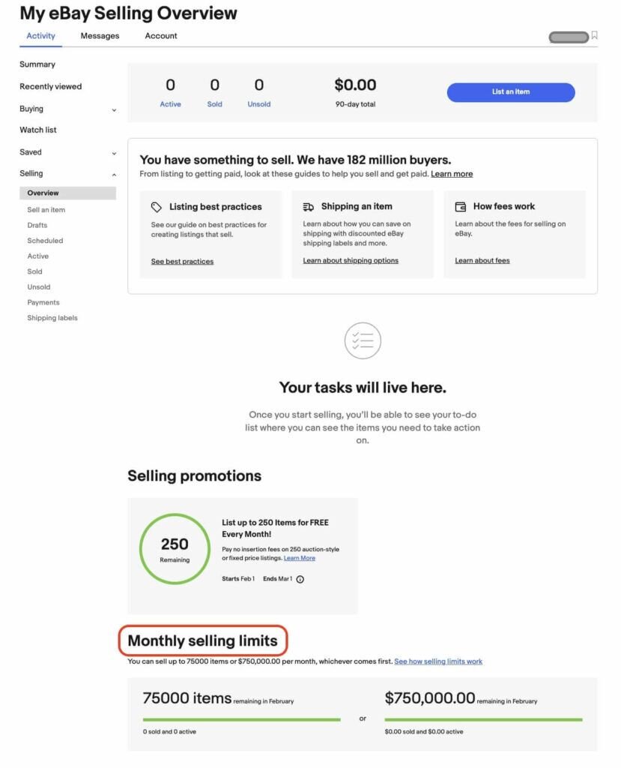Screen dimensions: 621x768
Task: Click the checklist icon above Your tasks will live here
Action: pyautogui.click(x=363, y=340)
